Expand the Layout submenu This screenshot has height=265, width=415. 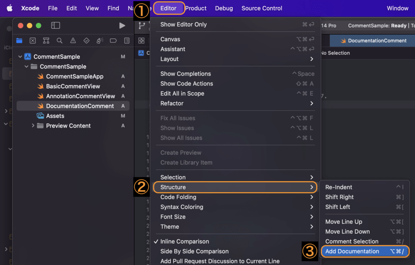point(235,59)
